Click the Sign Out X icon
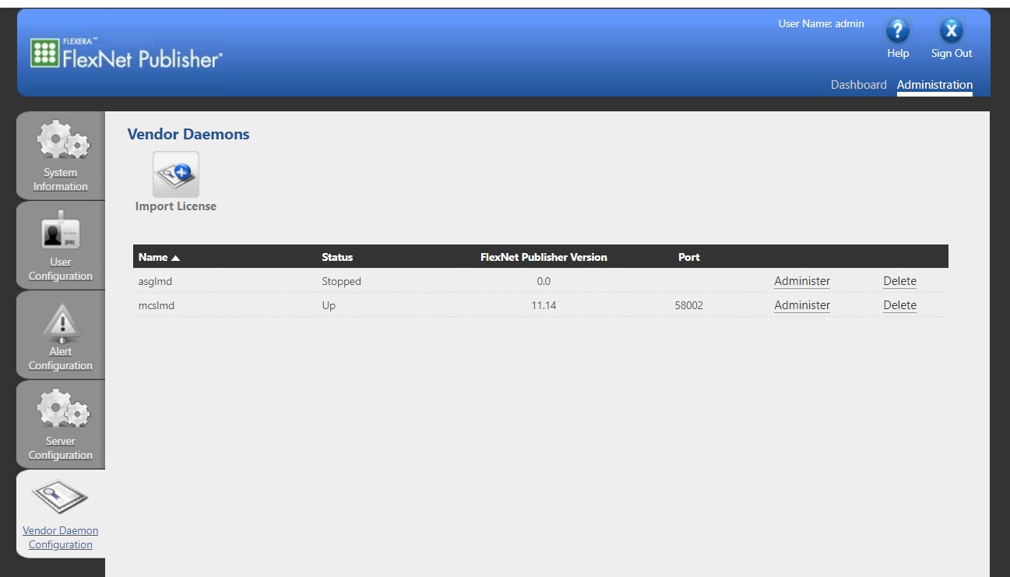The width and height of the screenshot is (1010, 577). click(951, 31)
